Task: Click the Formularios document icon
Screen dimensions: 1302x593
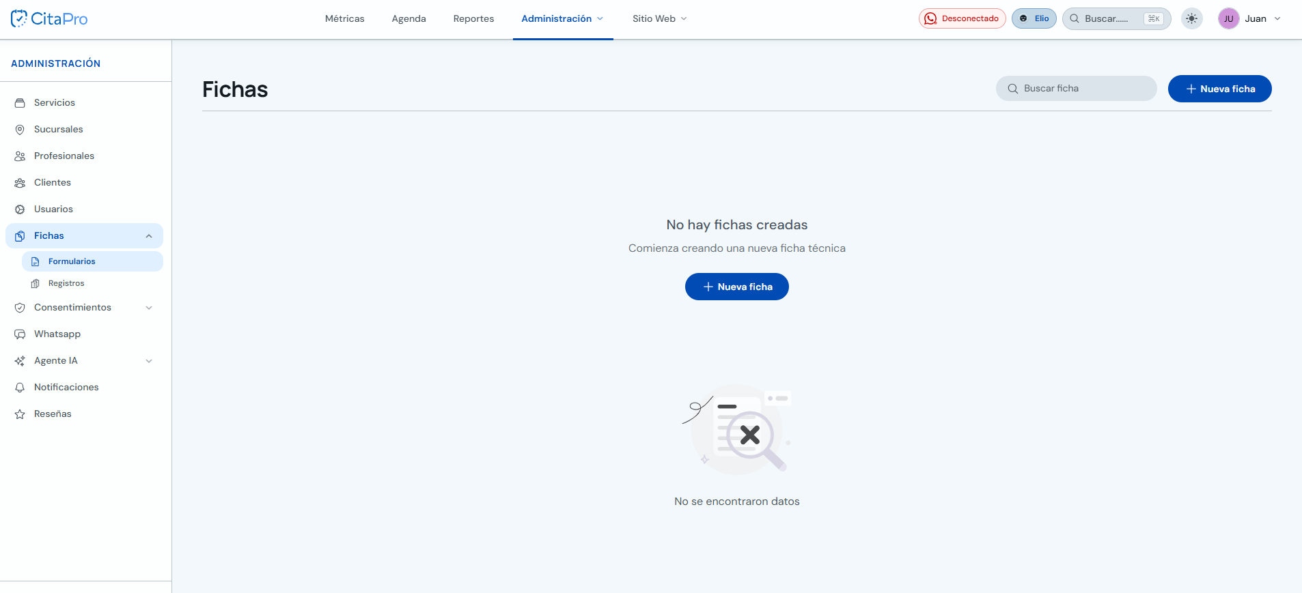Action: 36,262
